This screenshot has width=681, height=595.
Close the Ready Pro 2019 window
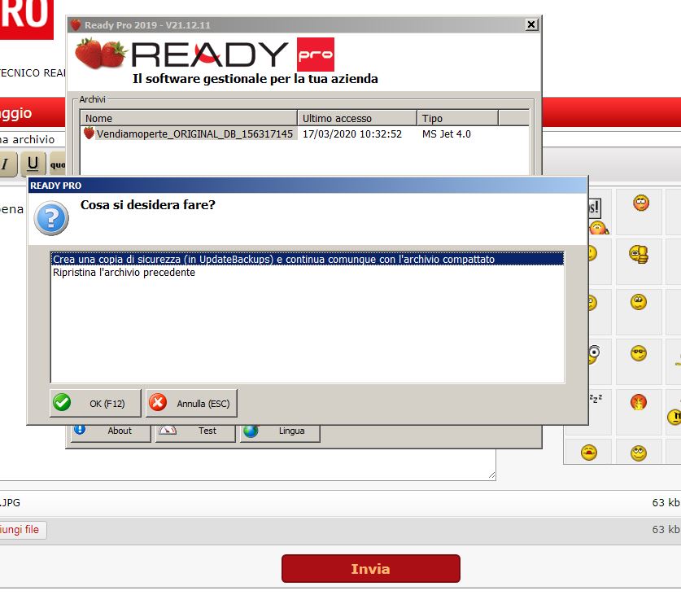click(531, 24)
